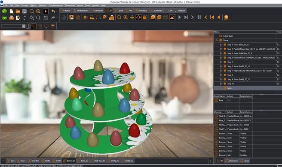Viewport: 282px width, 167px height.
Task: Click the green folder edit icon
Action: 4,18
